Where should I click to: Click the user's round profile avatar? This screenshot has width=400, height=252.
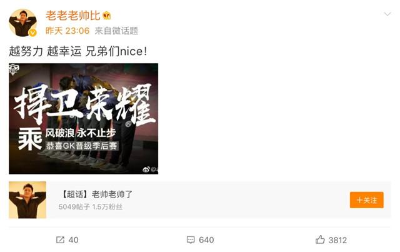(22, 23)
